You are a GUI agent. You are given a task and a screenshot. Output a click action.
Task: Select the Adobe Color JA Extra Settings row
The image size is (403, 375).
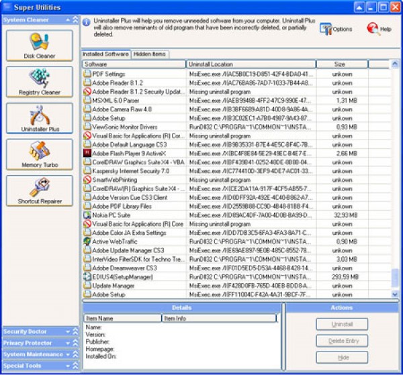237,233
